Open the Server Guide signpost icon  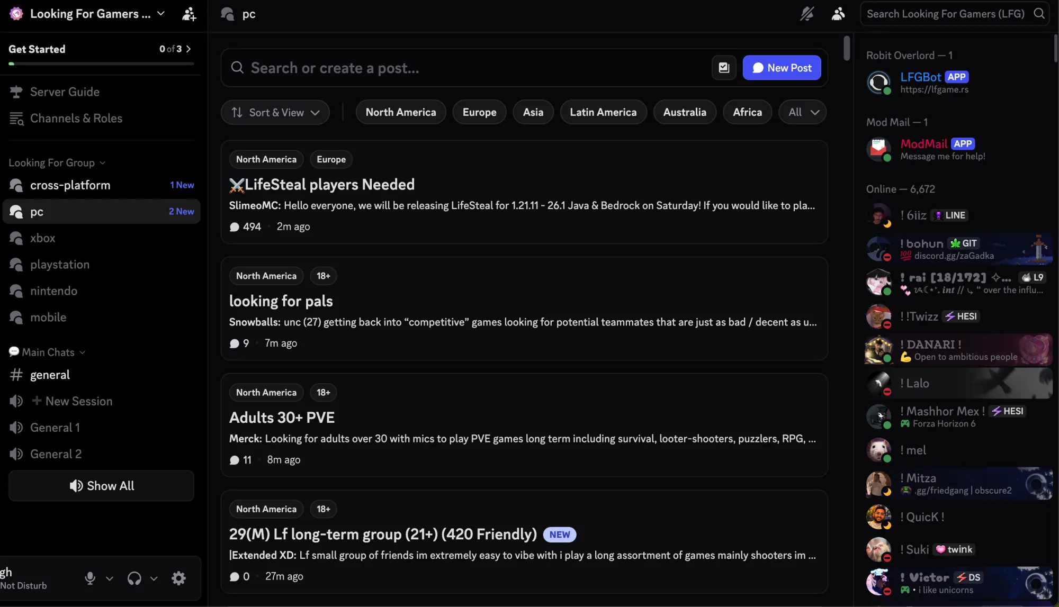[16, 92]
